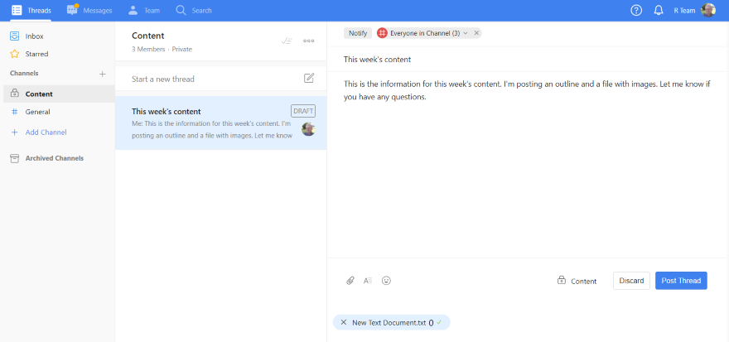Click the R Team profile avatar
Image resolution: width=729 pixels, height=342 pixels.
[708, 10]
